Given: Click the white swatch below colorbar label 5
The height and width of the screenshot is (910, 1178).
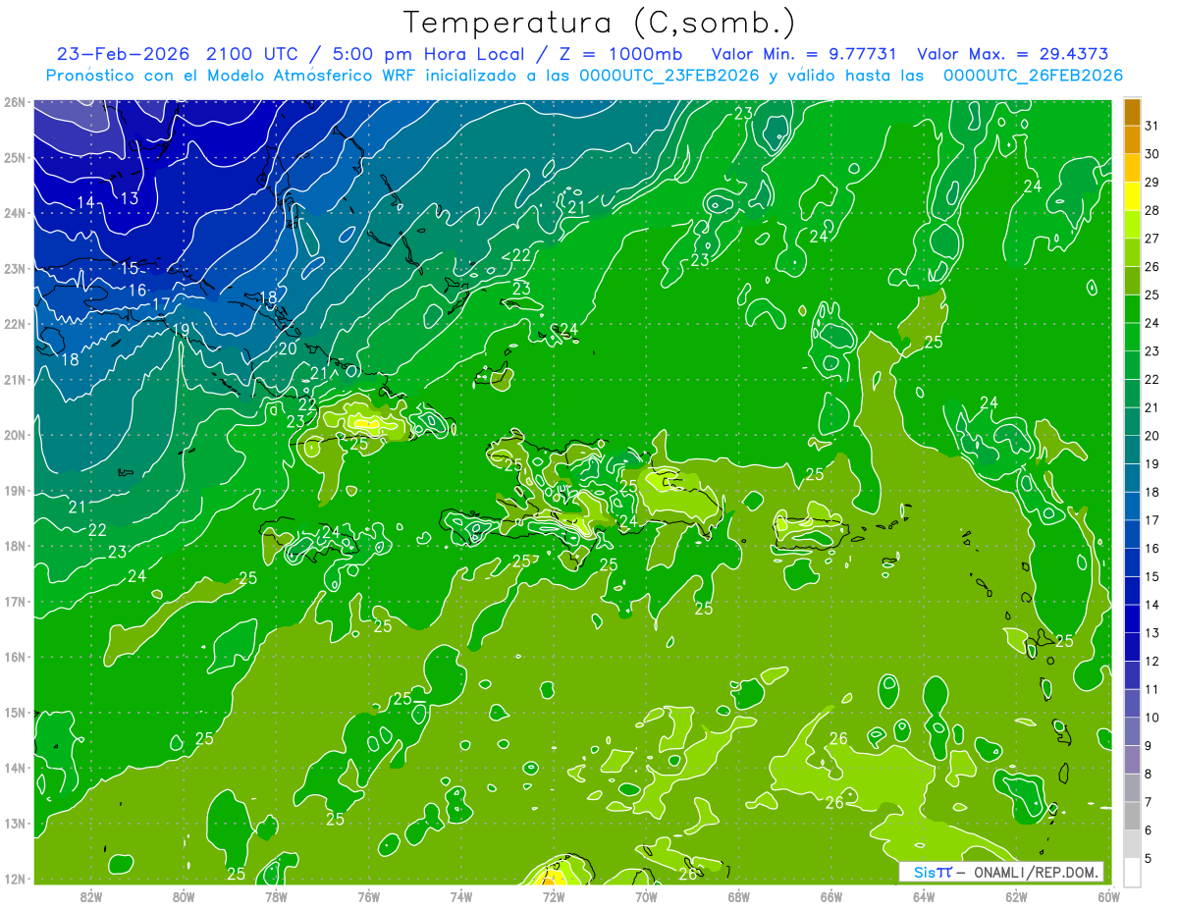Looking at the screenshot, I should tap(1132, 872).
